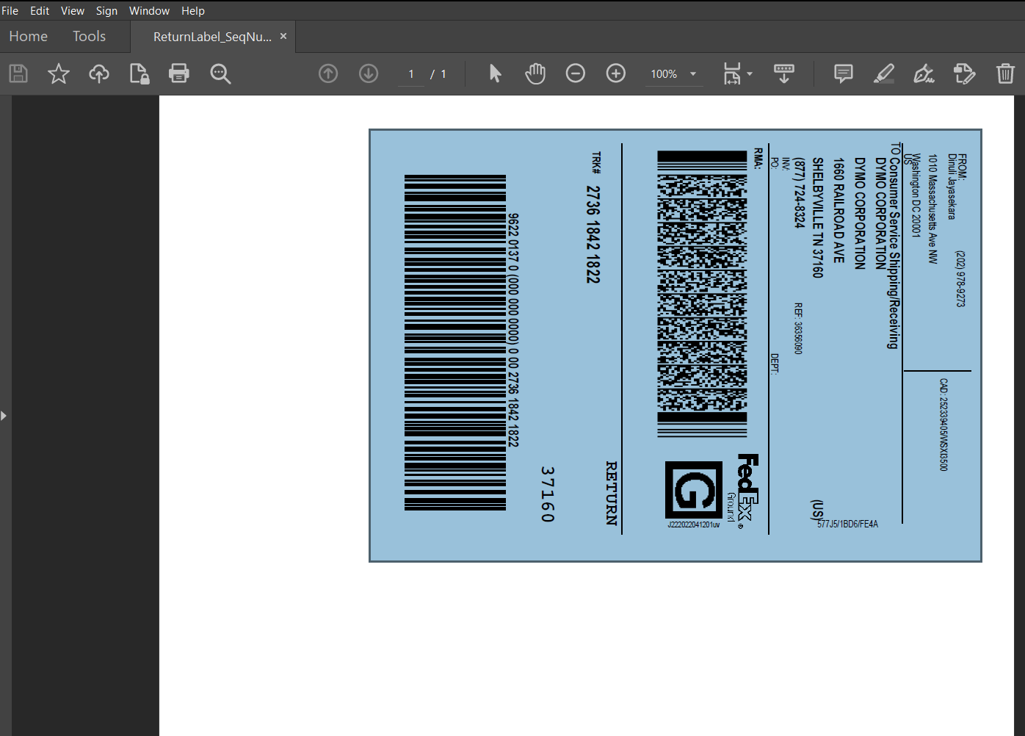Open the zoom level dropdown
The height and width of the screenshot is (736, 1025).
691,73
